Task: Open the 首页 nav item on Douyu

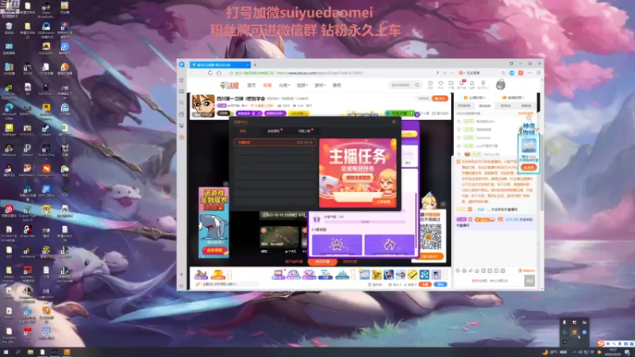Action: (252, 86)
